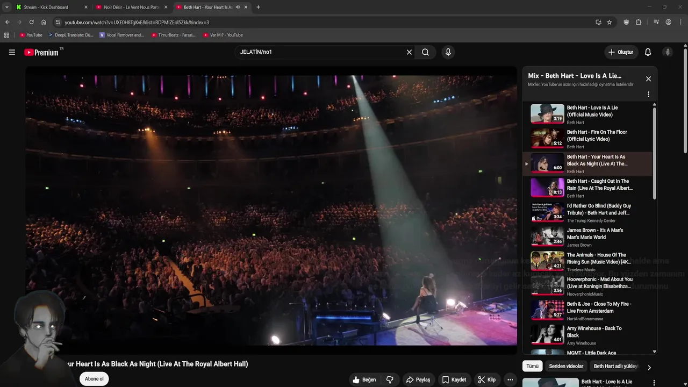Open TimurBeatz bookmark
The height and width of the screenshot is (387, 688).
[x=174, y=35]
